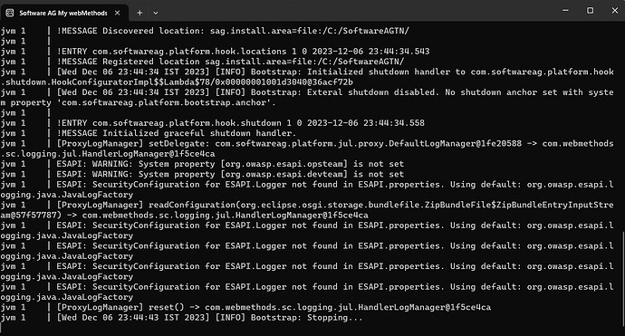The height and width of the screenshot is (336, 625).
Task: Click the terminal icon in the tab
Action: (x=10, y=13)
